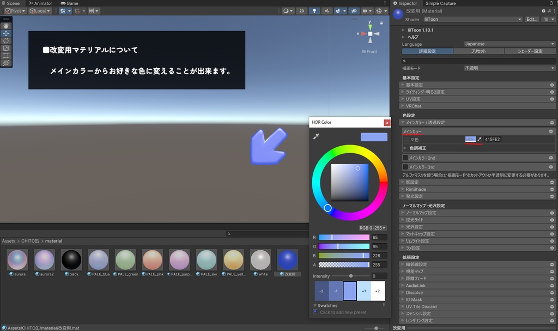Expand the lilToon 1.10.1 foldout

pos(403,31)
